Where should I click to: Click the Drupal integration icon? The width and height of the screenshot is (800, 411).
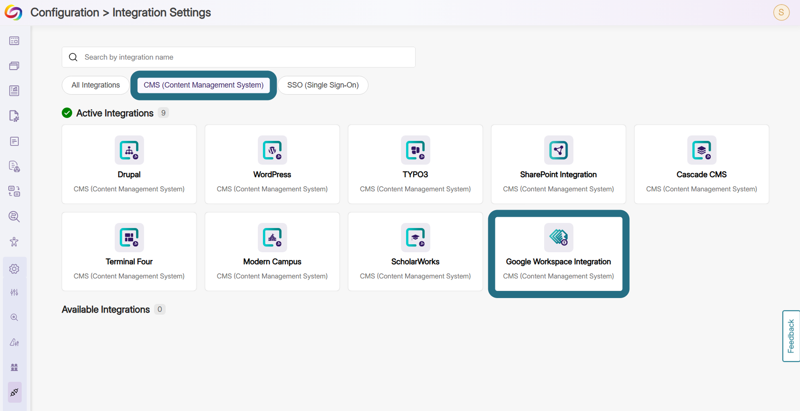click(129, 150)
